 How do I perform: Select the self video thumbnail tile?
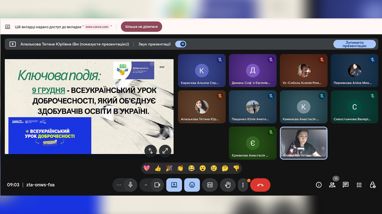303,143
